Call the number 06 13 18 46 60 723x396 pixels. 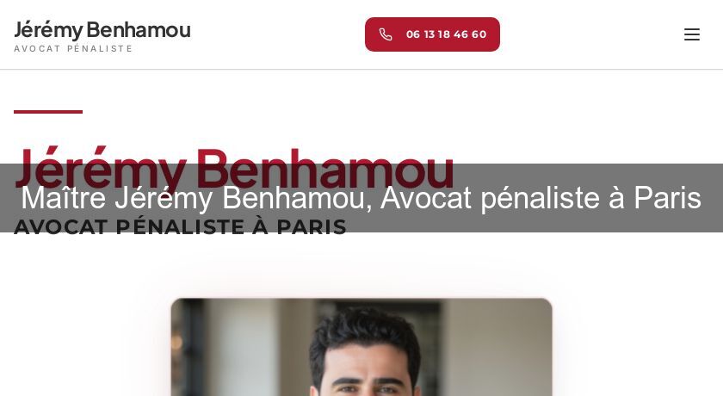pyautogui.click(x=432, y=34)
